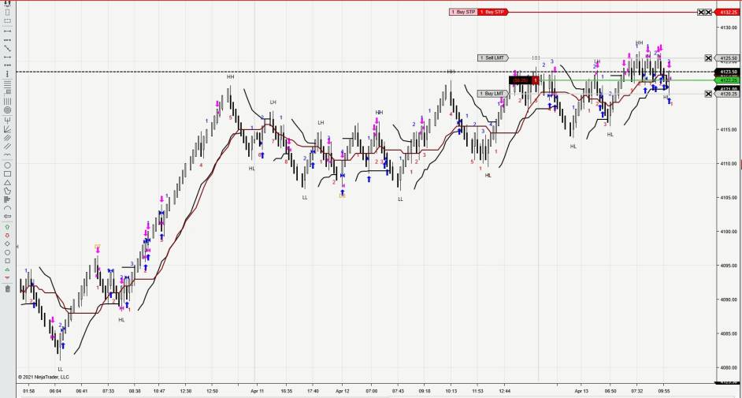Click the red 4132.25 price marker

point(728,12)
